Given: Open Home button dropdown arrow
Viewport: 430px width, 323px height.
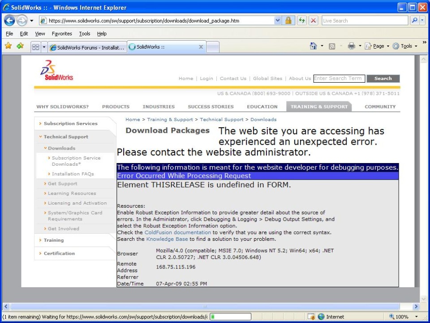Looking at the screenshot, I should (322, 46).
